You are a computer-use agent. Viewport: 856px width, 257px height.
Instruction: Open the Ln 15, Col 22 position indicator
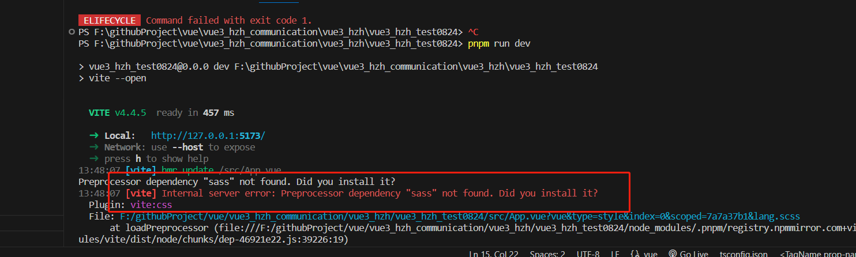493,254
